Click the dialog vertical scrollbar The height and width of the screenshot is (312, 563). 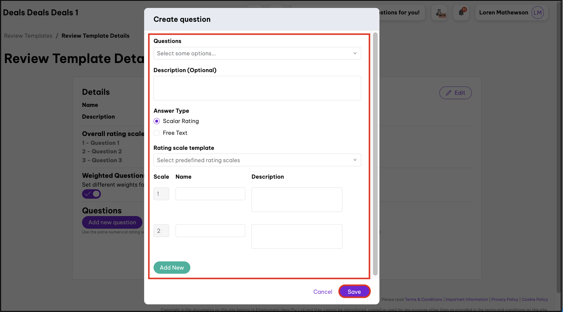(375, 153)
